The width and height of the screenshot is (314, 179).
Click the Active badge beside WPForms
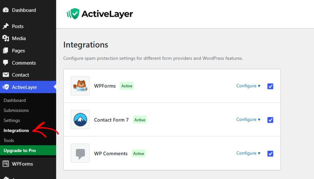[x=127, y=86]
